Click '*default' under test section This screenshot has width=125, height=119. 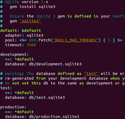pyautogui.click(x=24, y=93)
